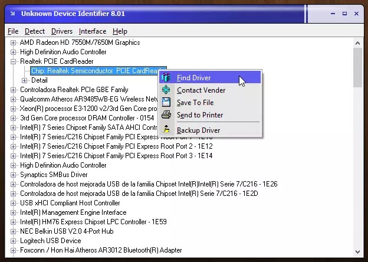
Task: Expand USB xHCI Compliant Host Controller node
Action: 13,203
